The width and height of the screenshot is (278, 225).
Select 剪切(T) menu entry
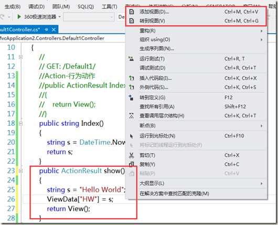click(x=196, y=155)
